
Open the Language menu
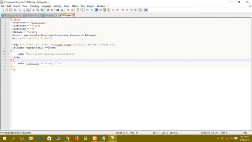point(46,6)
